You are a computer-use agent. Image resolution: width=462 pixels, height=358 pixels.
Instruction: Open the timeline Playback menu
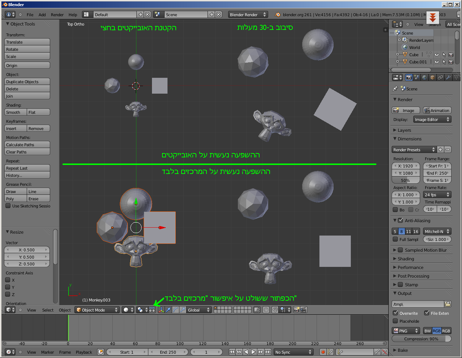tap(84, 352)
